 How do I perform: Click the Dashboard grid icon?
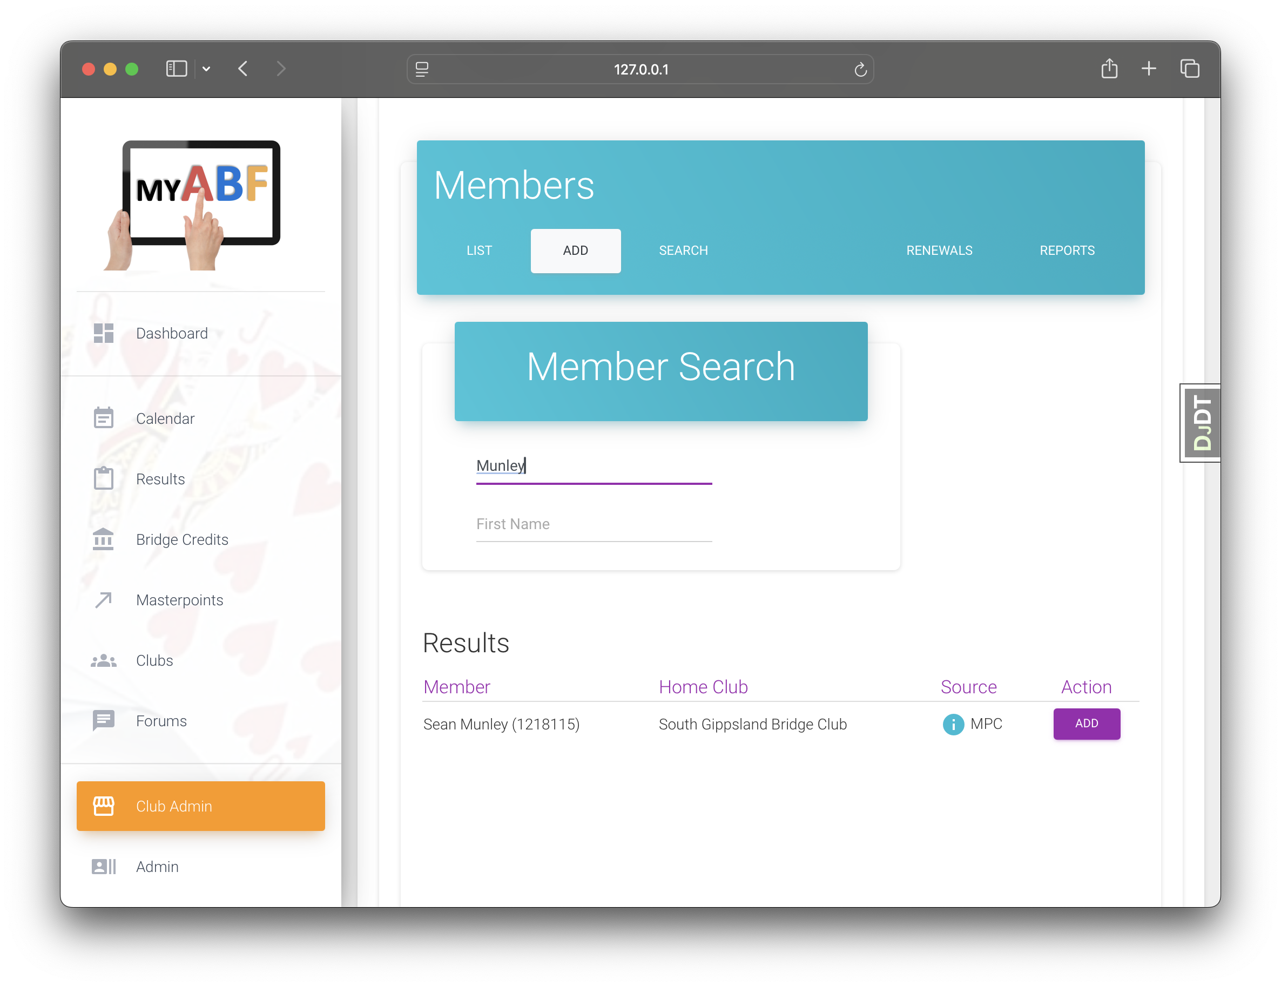(x=103, y=333)
